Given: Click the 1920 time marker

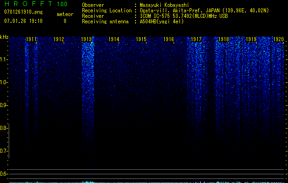Looking at the screenshot, I should [279, 39].
